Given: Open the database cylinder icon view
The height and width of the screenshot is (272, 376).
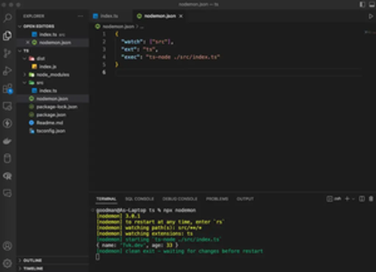Looking at the screenshot, I should 8,159.
